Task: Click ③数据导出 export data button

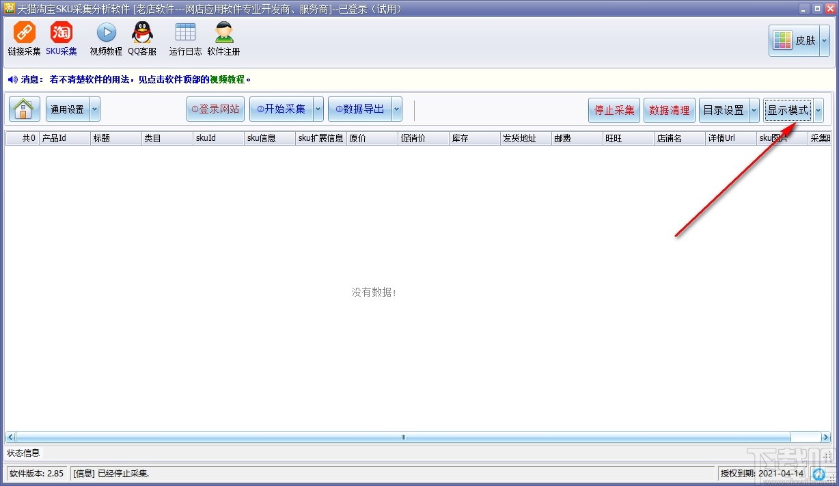Action: pyautogui.click(x=360, y=109)
